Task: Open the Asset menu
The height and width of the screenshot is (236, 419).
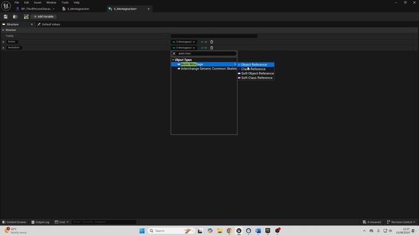Action: tap(38, 3)
